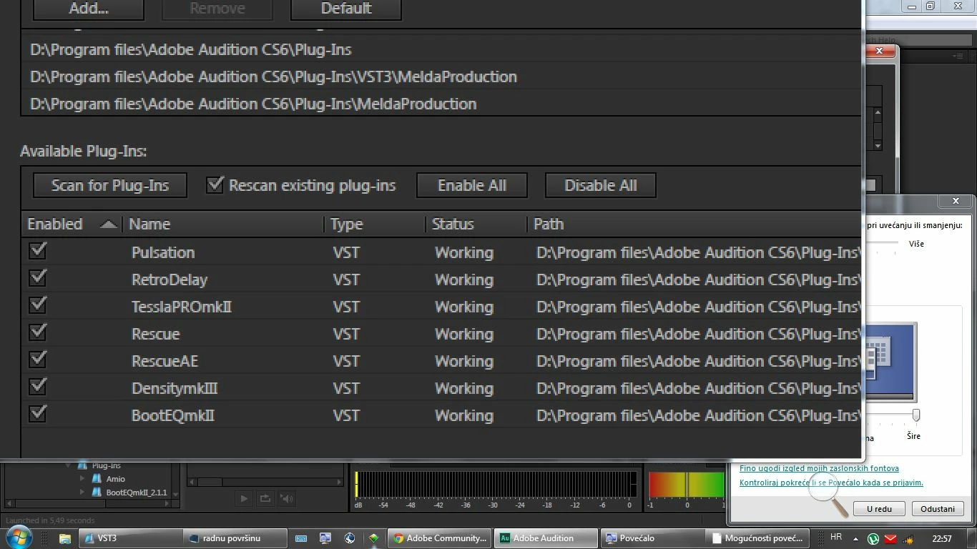Click Working status of RescueAE row
The image size is (977, 549).
[x=464, y=361]
